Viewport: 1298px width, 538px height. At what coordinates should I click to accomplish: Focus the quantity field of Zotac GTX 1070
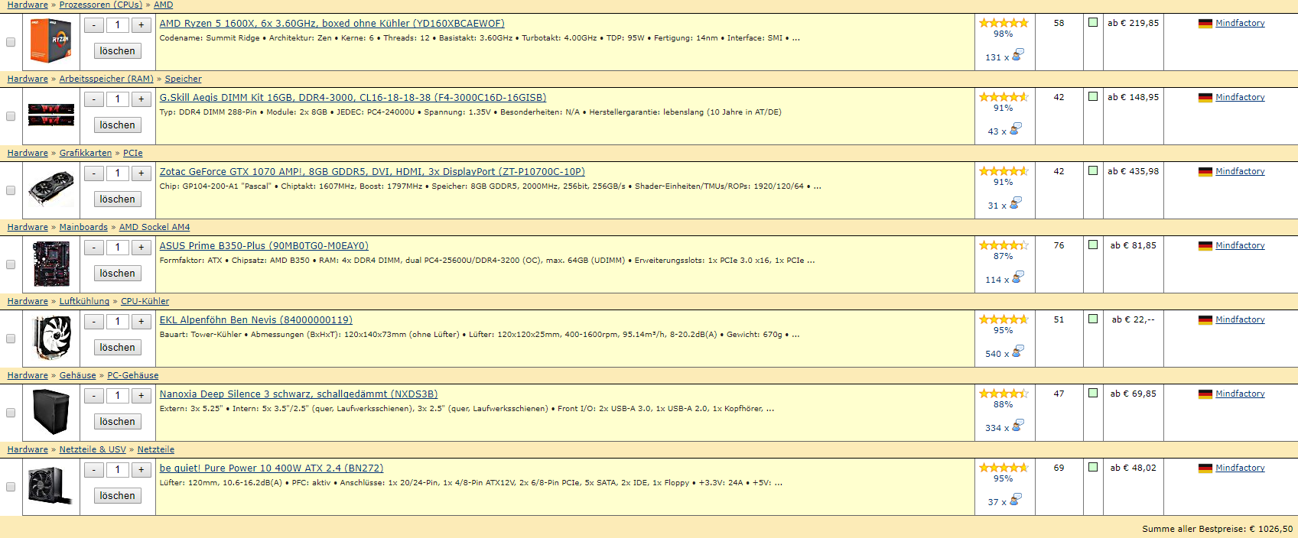pyautogui.click(x=118, y=173)
